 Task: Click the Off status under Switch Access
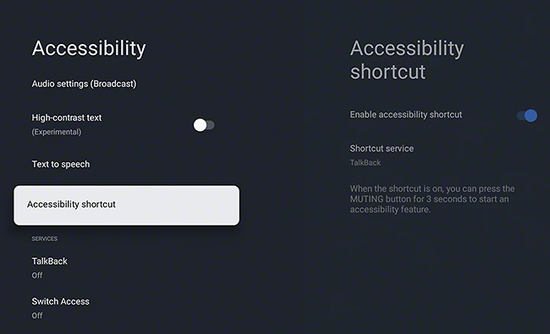[x=37, y=315]
